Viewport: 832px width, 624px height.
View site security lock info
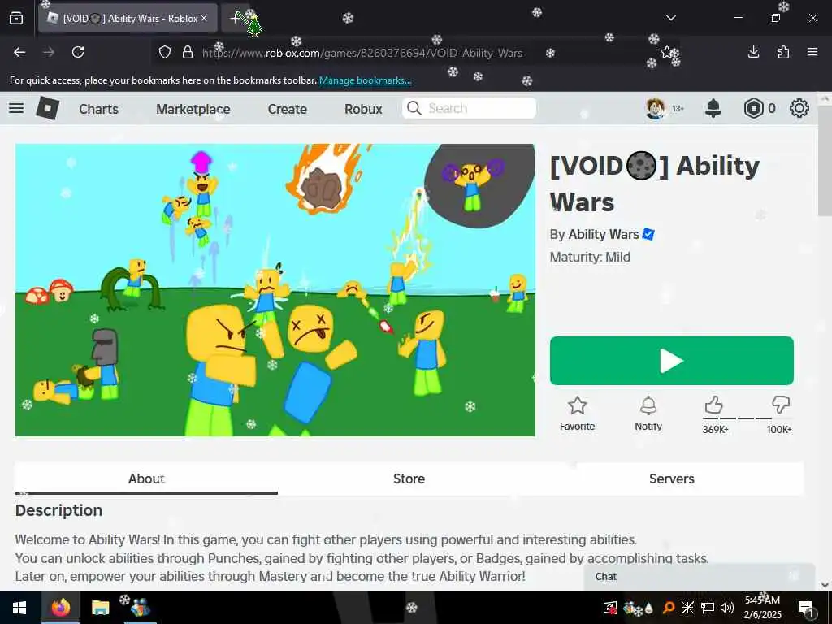coord(188,52)
